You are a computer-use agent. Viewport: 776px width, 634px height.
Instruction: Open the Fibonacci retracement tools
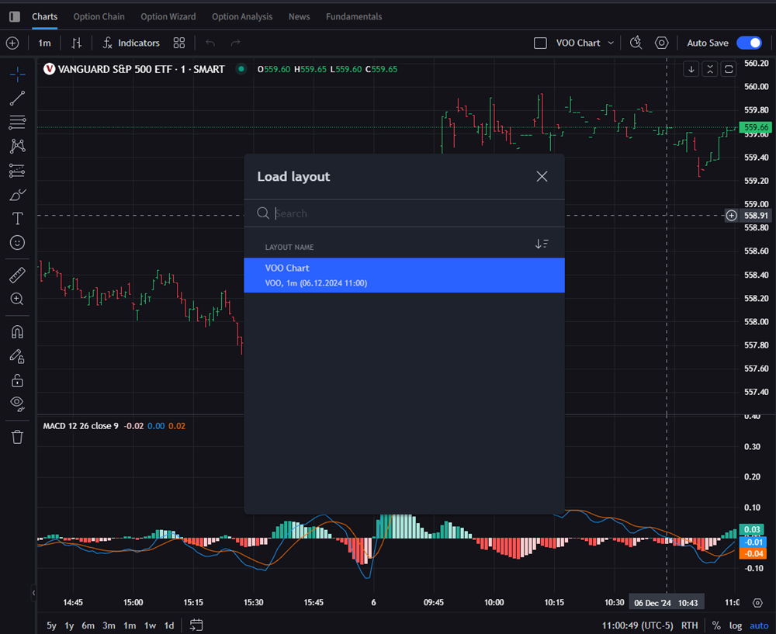coord(17,122)
